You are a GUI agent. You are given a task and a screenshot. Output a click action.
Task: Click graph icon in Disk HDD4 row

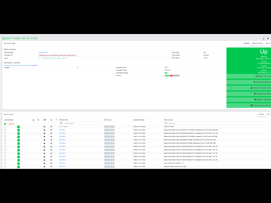click(51, 143)
